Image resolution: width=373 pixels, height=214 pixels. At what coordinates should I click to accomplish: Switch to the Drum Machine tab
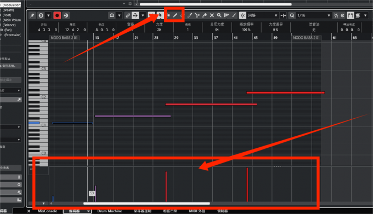tap(109, 211)
